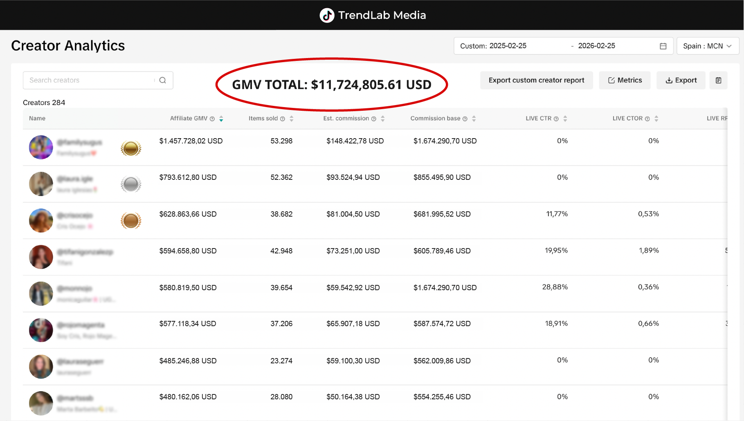Click the bronze medal badge for @crisocejo
This screenshot has height=421, width=744.
click(130, 220)
